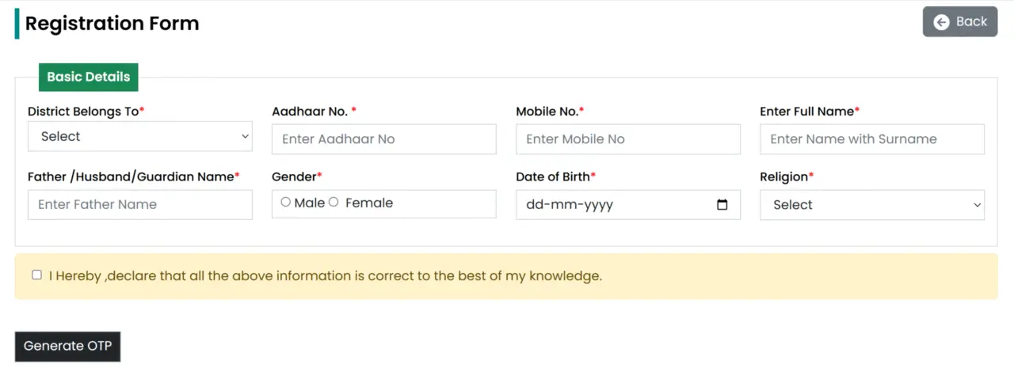Choose the Female gender option

pyautogui.click(x=334, y=203)
